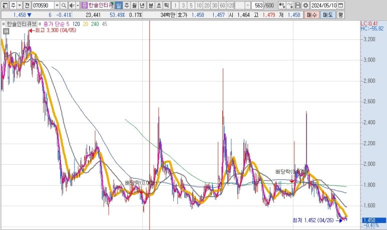Screen dimensions: 387x230
Task: Click the purple 증 badge icon
Action: 85,5
